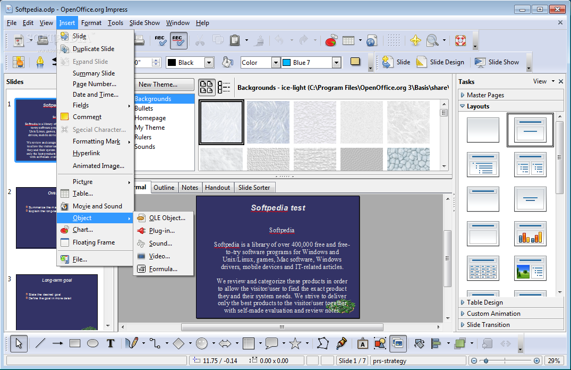Click the Paste clipboard icon
This screenshot has width=571, height=370.
(x=235, y=40)
